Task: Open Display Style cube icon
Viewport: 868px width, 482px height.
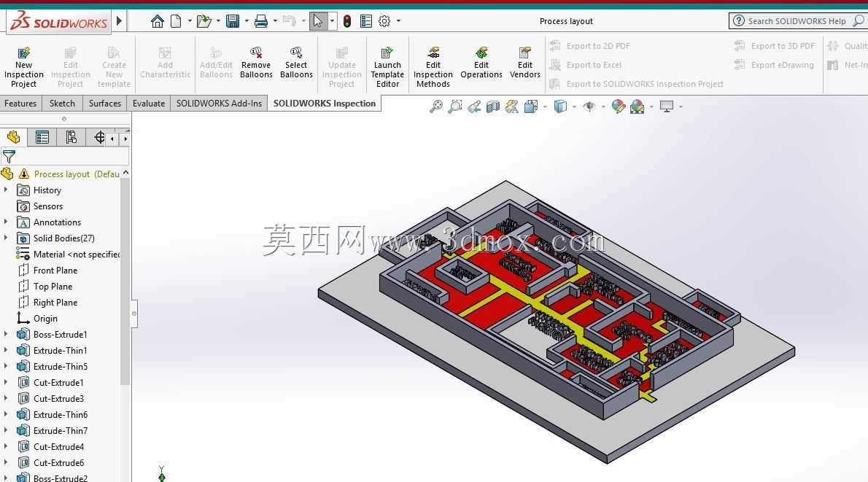Action: (x=560, y=106)
